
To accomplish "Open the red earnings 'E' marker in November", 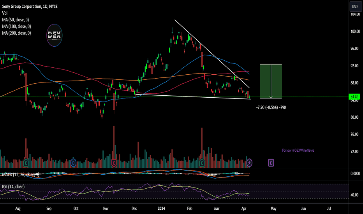I will (114, 163).
